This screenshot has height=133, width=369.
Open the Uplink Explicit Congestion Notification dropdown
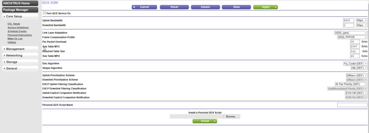[x=356, y=93]
